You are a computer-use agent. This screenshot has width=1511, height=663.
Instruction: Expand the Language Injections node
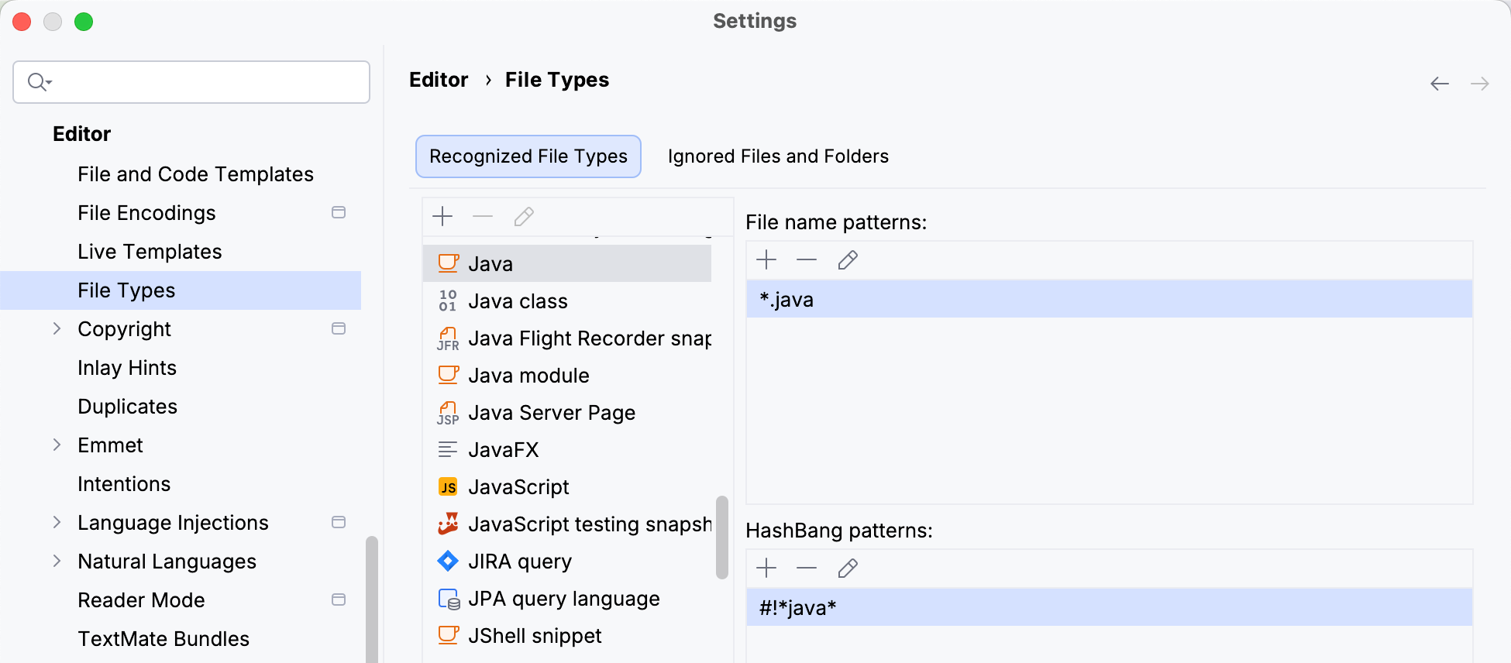click(57, 522)
